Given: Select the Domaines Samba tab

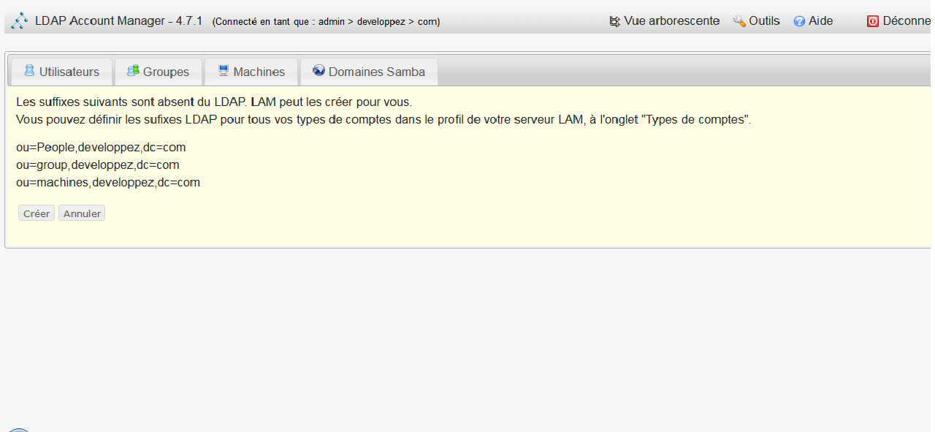Looking at the screenshot, I should (x=369, y=72).
